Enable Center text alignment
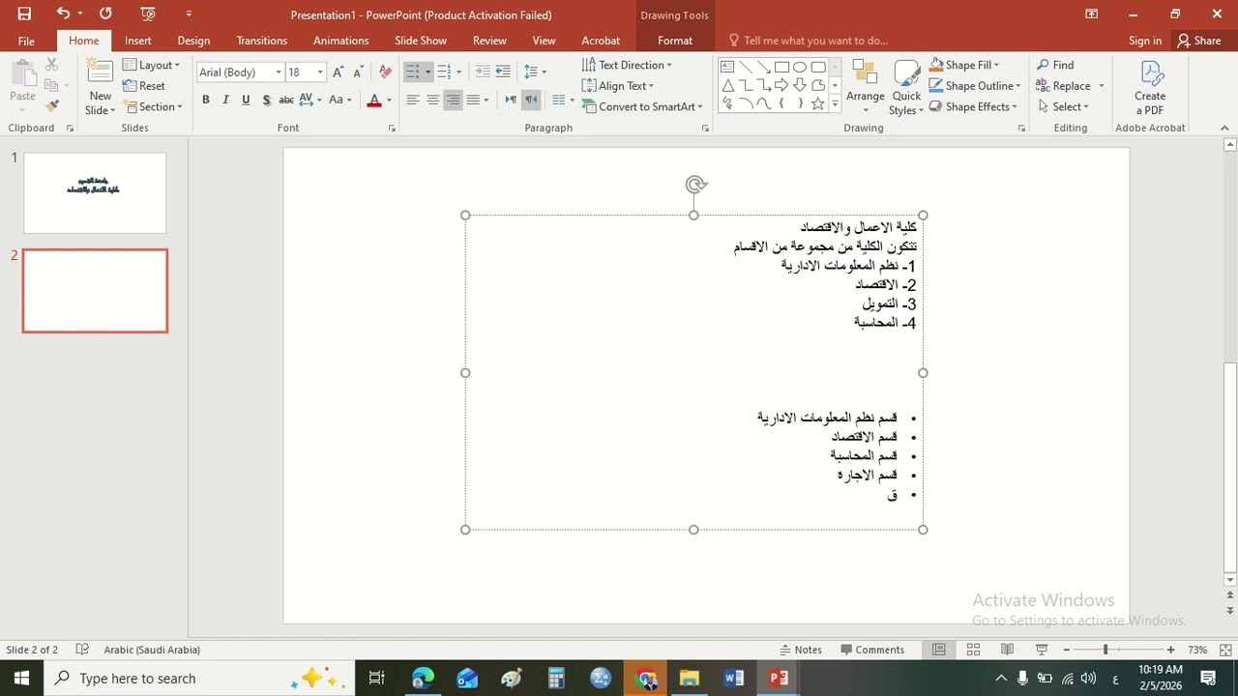1238x696 pixels. [x=432, y=100]
